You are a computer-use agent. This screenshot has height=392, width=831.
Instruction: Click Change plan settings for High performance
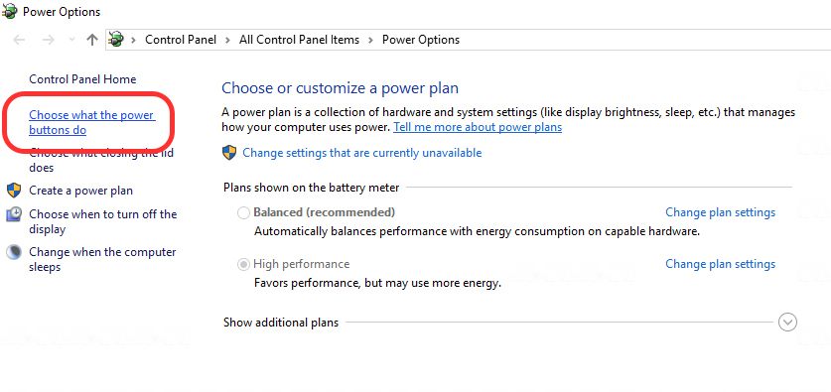point(720,264)
